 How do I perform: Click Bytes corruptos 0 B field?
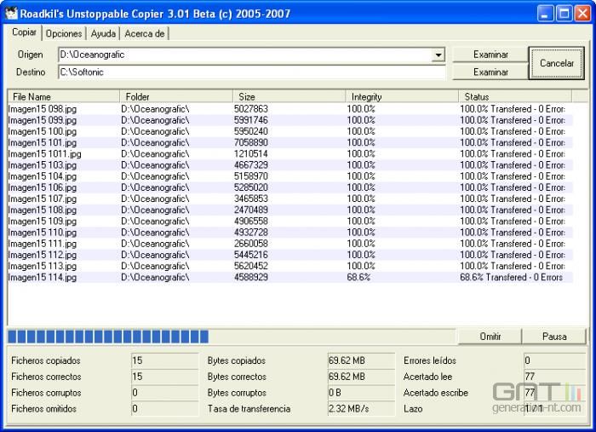click(x=361, y=393)
